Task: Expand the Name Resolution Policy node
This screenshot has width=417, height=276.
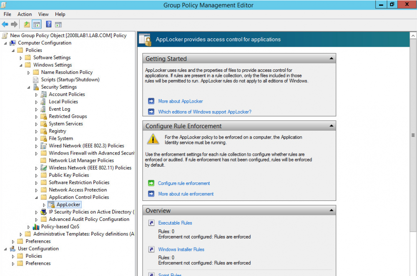Action: 29,73
